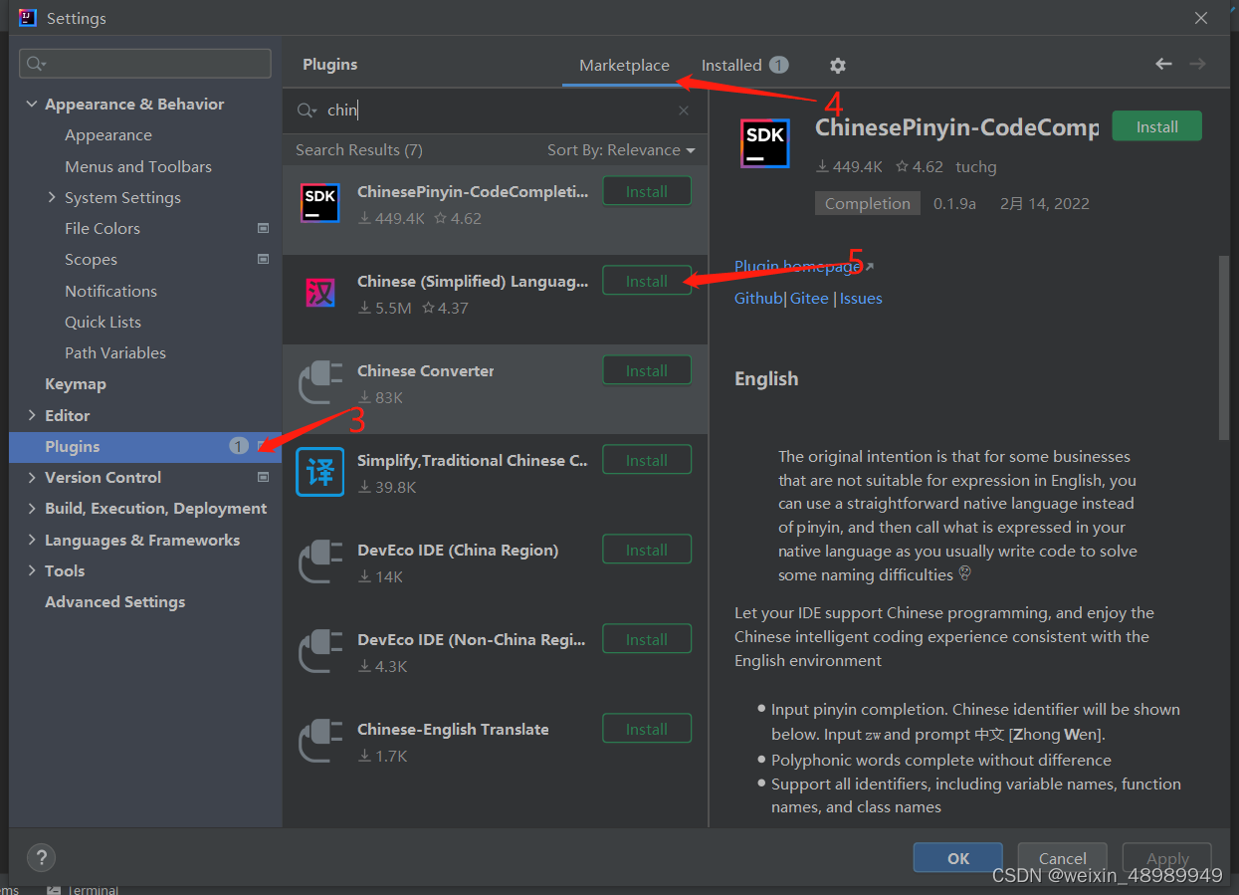Screen dimensions: 1239x895
Task: Click the large SDK icon in details pane
Action: tap(765, 142)
